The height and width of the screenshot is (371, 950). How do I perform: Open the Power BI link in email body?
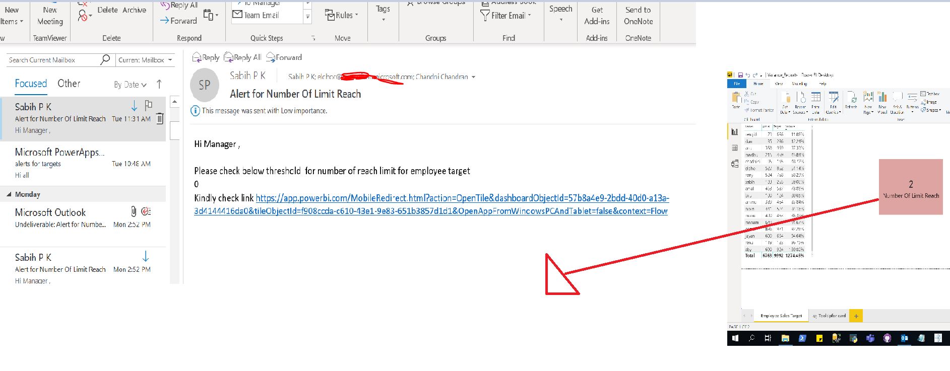point(431,204)
